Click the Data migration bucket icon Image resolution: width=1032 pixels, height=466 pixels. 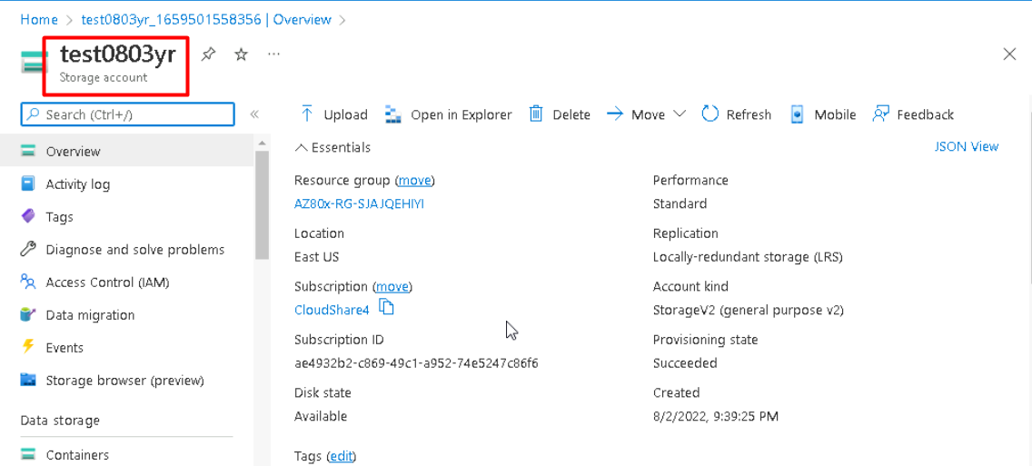(27, 314)
